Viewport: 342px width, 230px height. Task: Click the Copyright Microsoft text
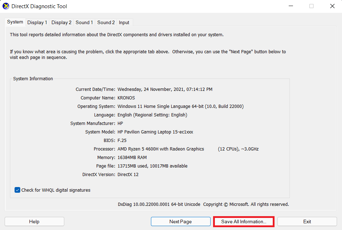pos(246,204)
